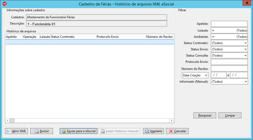
Task: Expand the Status Consulta dropdown
Action: coord(229,56)
